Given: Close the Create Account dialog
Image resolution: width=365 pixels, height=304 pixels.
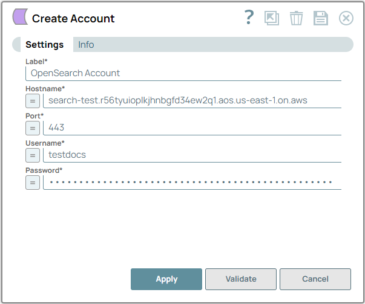Looking at the screenshot, I should (346, 18).
